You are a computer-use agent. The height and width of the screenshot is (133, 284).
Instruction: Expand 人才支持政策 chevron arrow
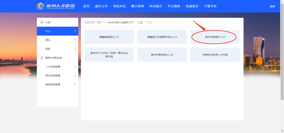75,67
